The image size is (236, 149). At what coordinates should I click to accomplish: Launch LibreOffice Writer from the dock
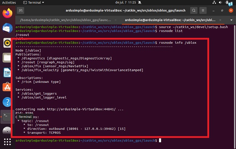click(x=7, y=73)
